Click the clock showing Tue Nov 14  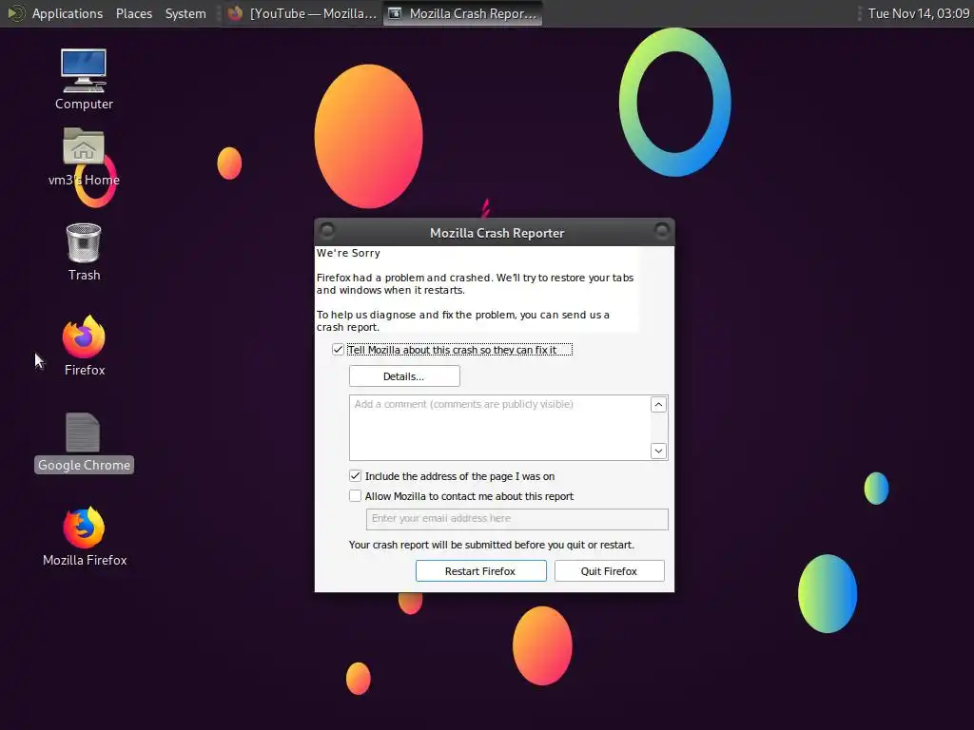tap(918, 13)
